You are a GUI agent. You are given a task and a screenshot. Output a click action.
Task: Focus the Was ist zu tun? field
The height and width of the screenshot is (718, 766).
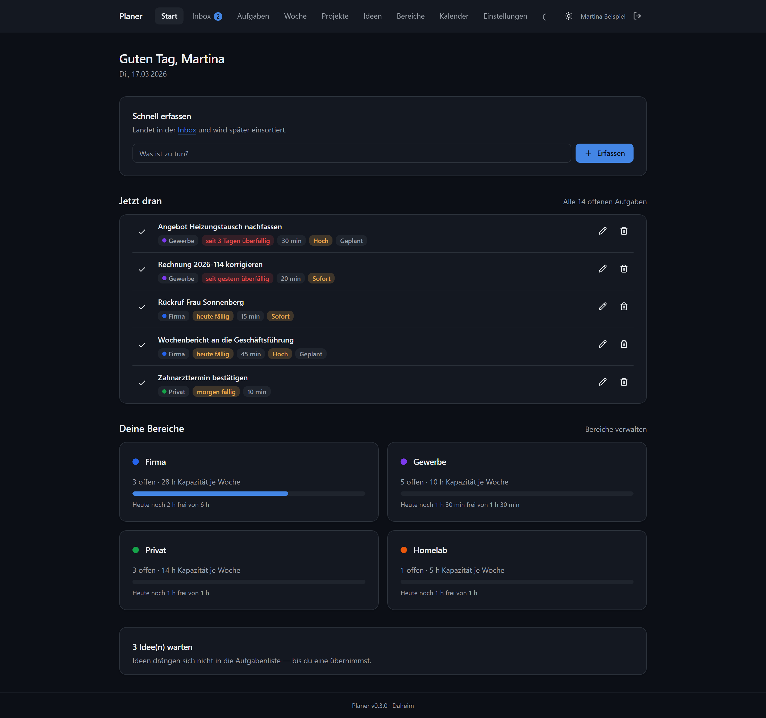351,153
